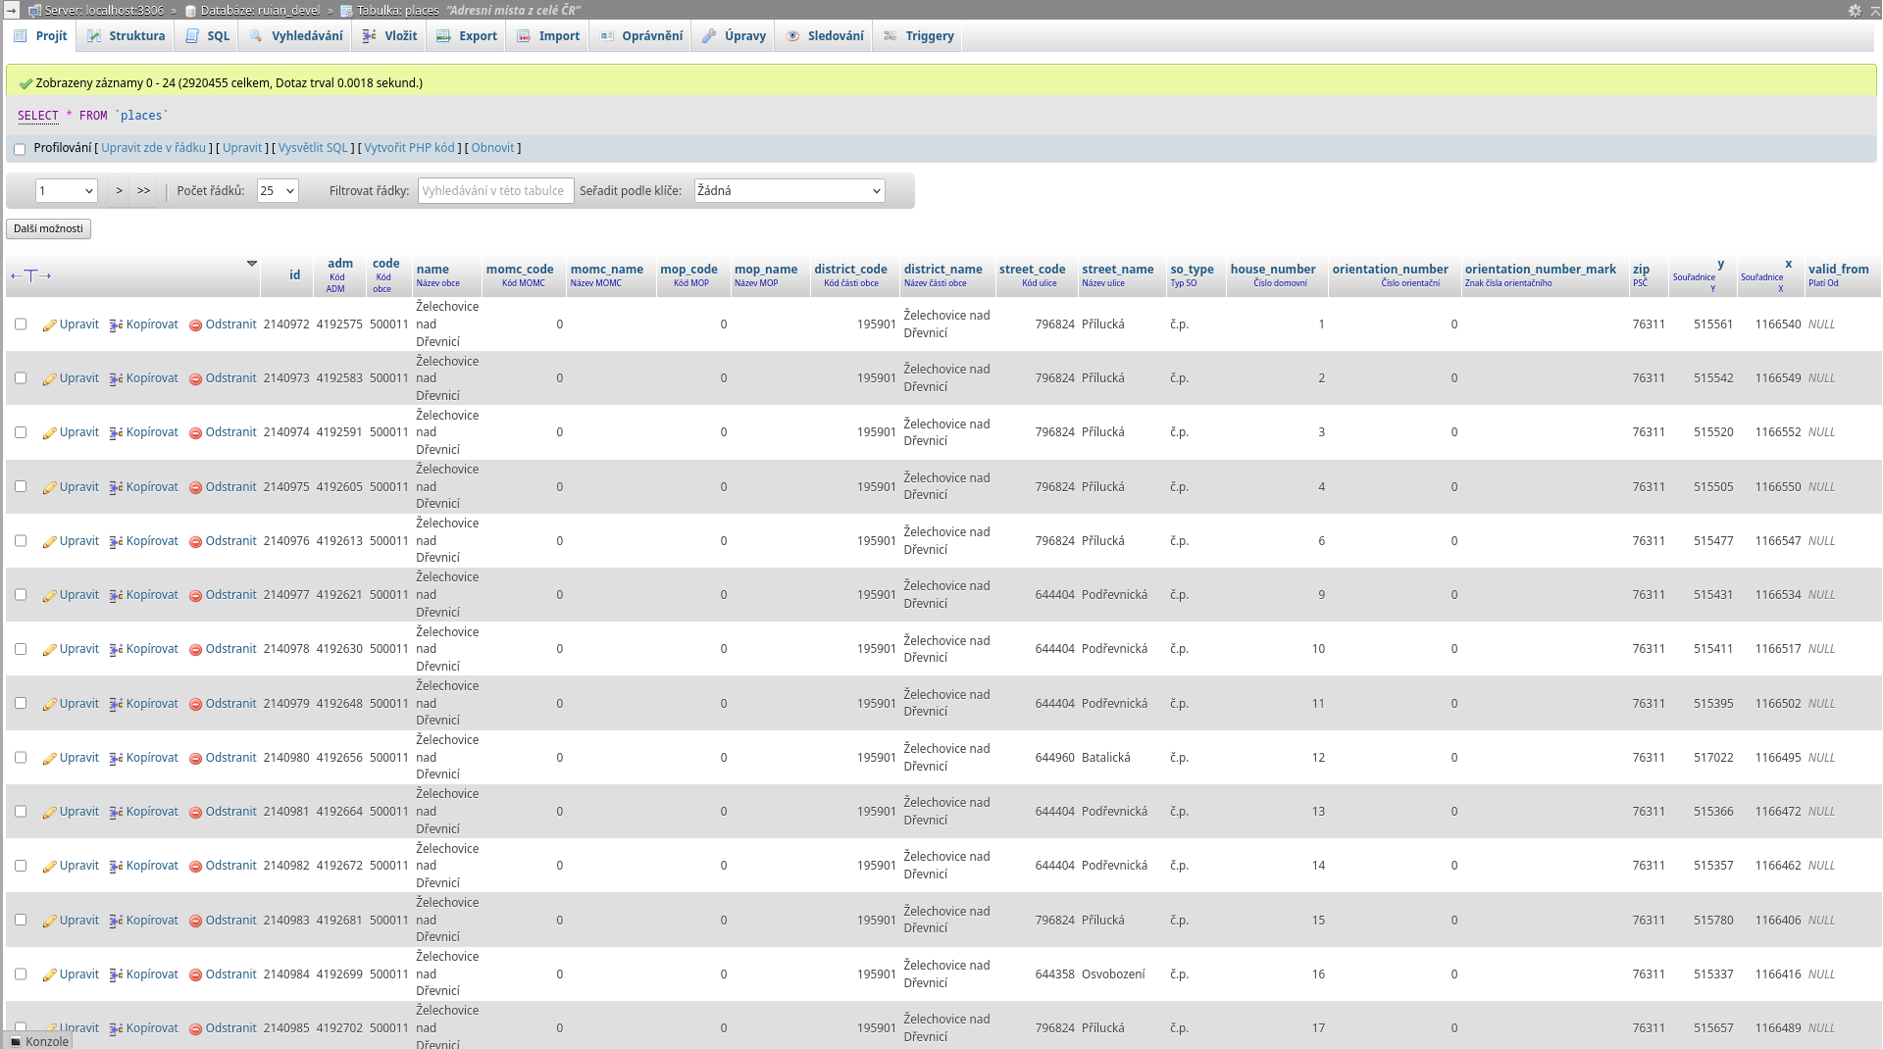Image resolution: width=1883 pixels, height=1049 pixels.
Task: Open page settings gear icon at top right
Action: [x=1855, y=10]
